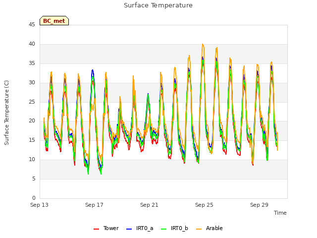Click the 40 y-axis tick label

(32, 44)
